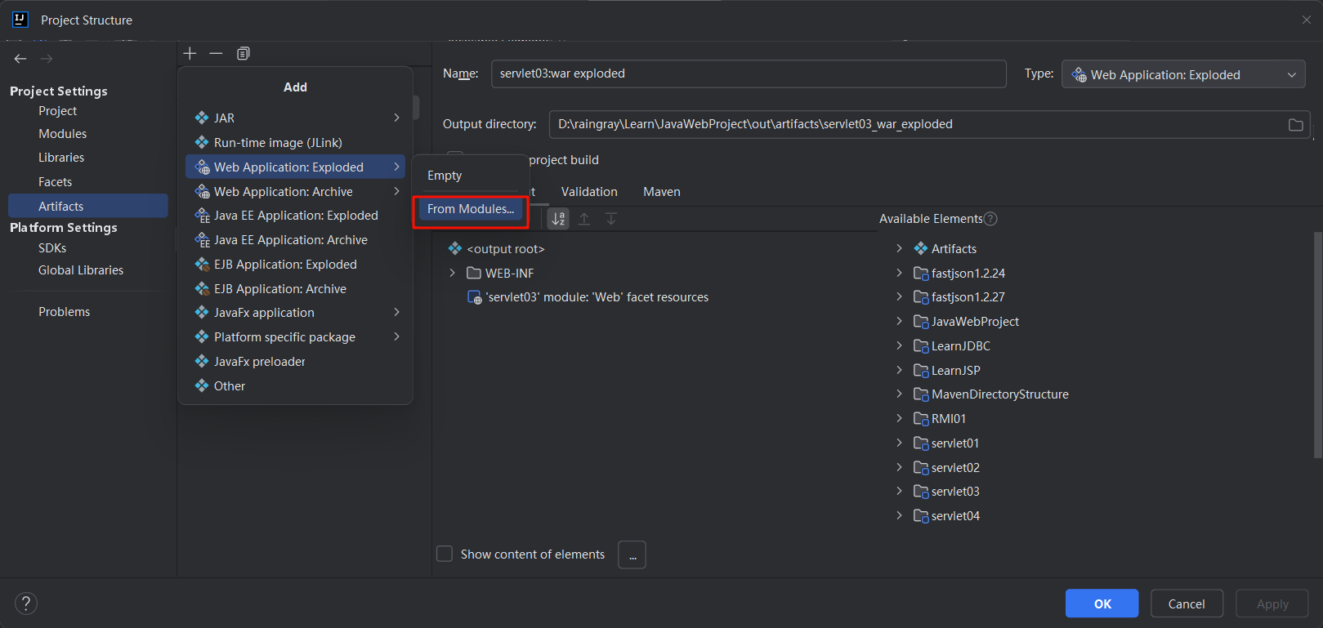Select Web Application: Exploded in Add menu

click(x=295, y=167)
